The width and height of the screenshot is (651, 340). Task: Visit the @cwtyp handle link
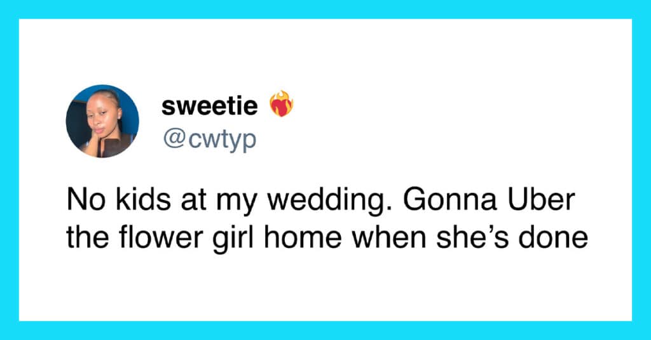click(210, 140)
